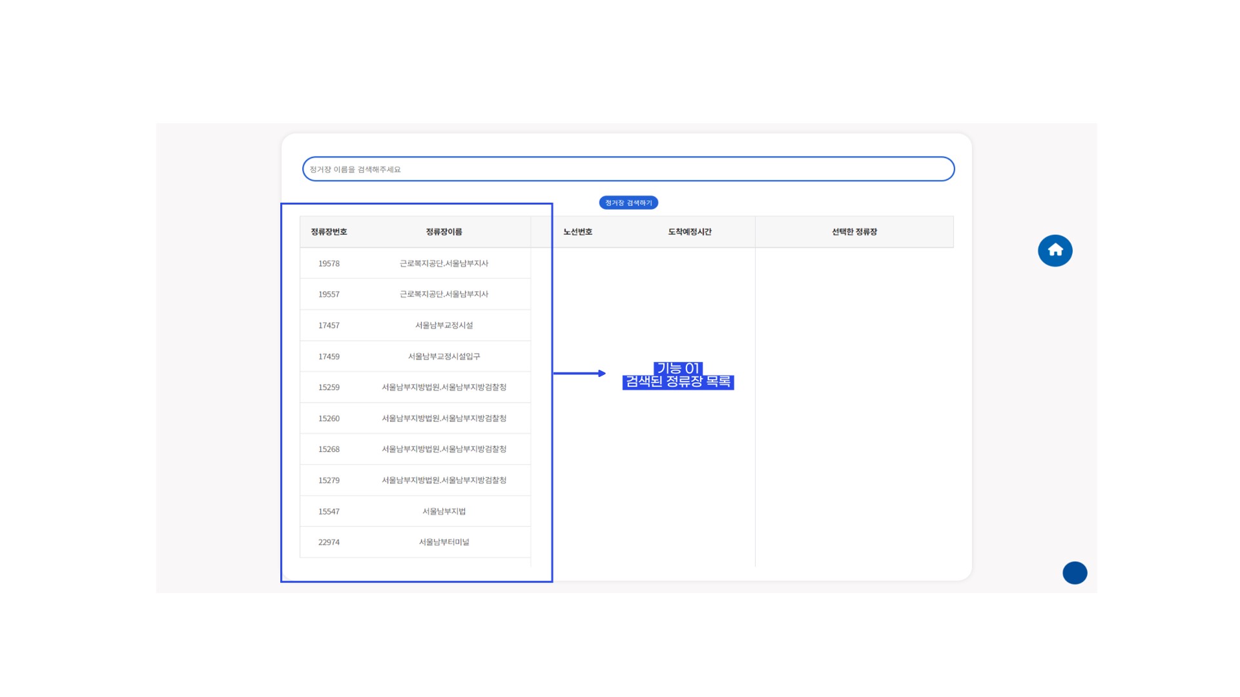This screenshot has width=1240, height=697.
Task: Choose the 서울남부교정시설입구 stop row
Action: tap(444, 356)
